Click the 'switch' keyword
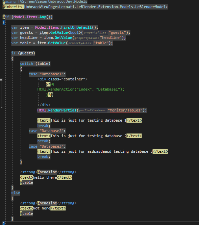199x225 pixels. pyautogui.click(x=27, y=64)
